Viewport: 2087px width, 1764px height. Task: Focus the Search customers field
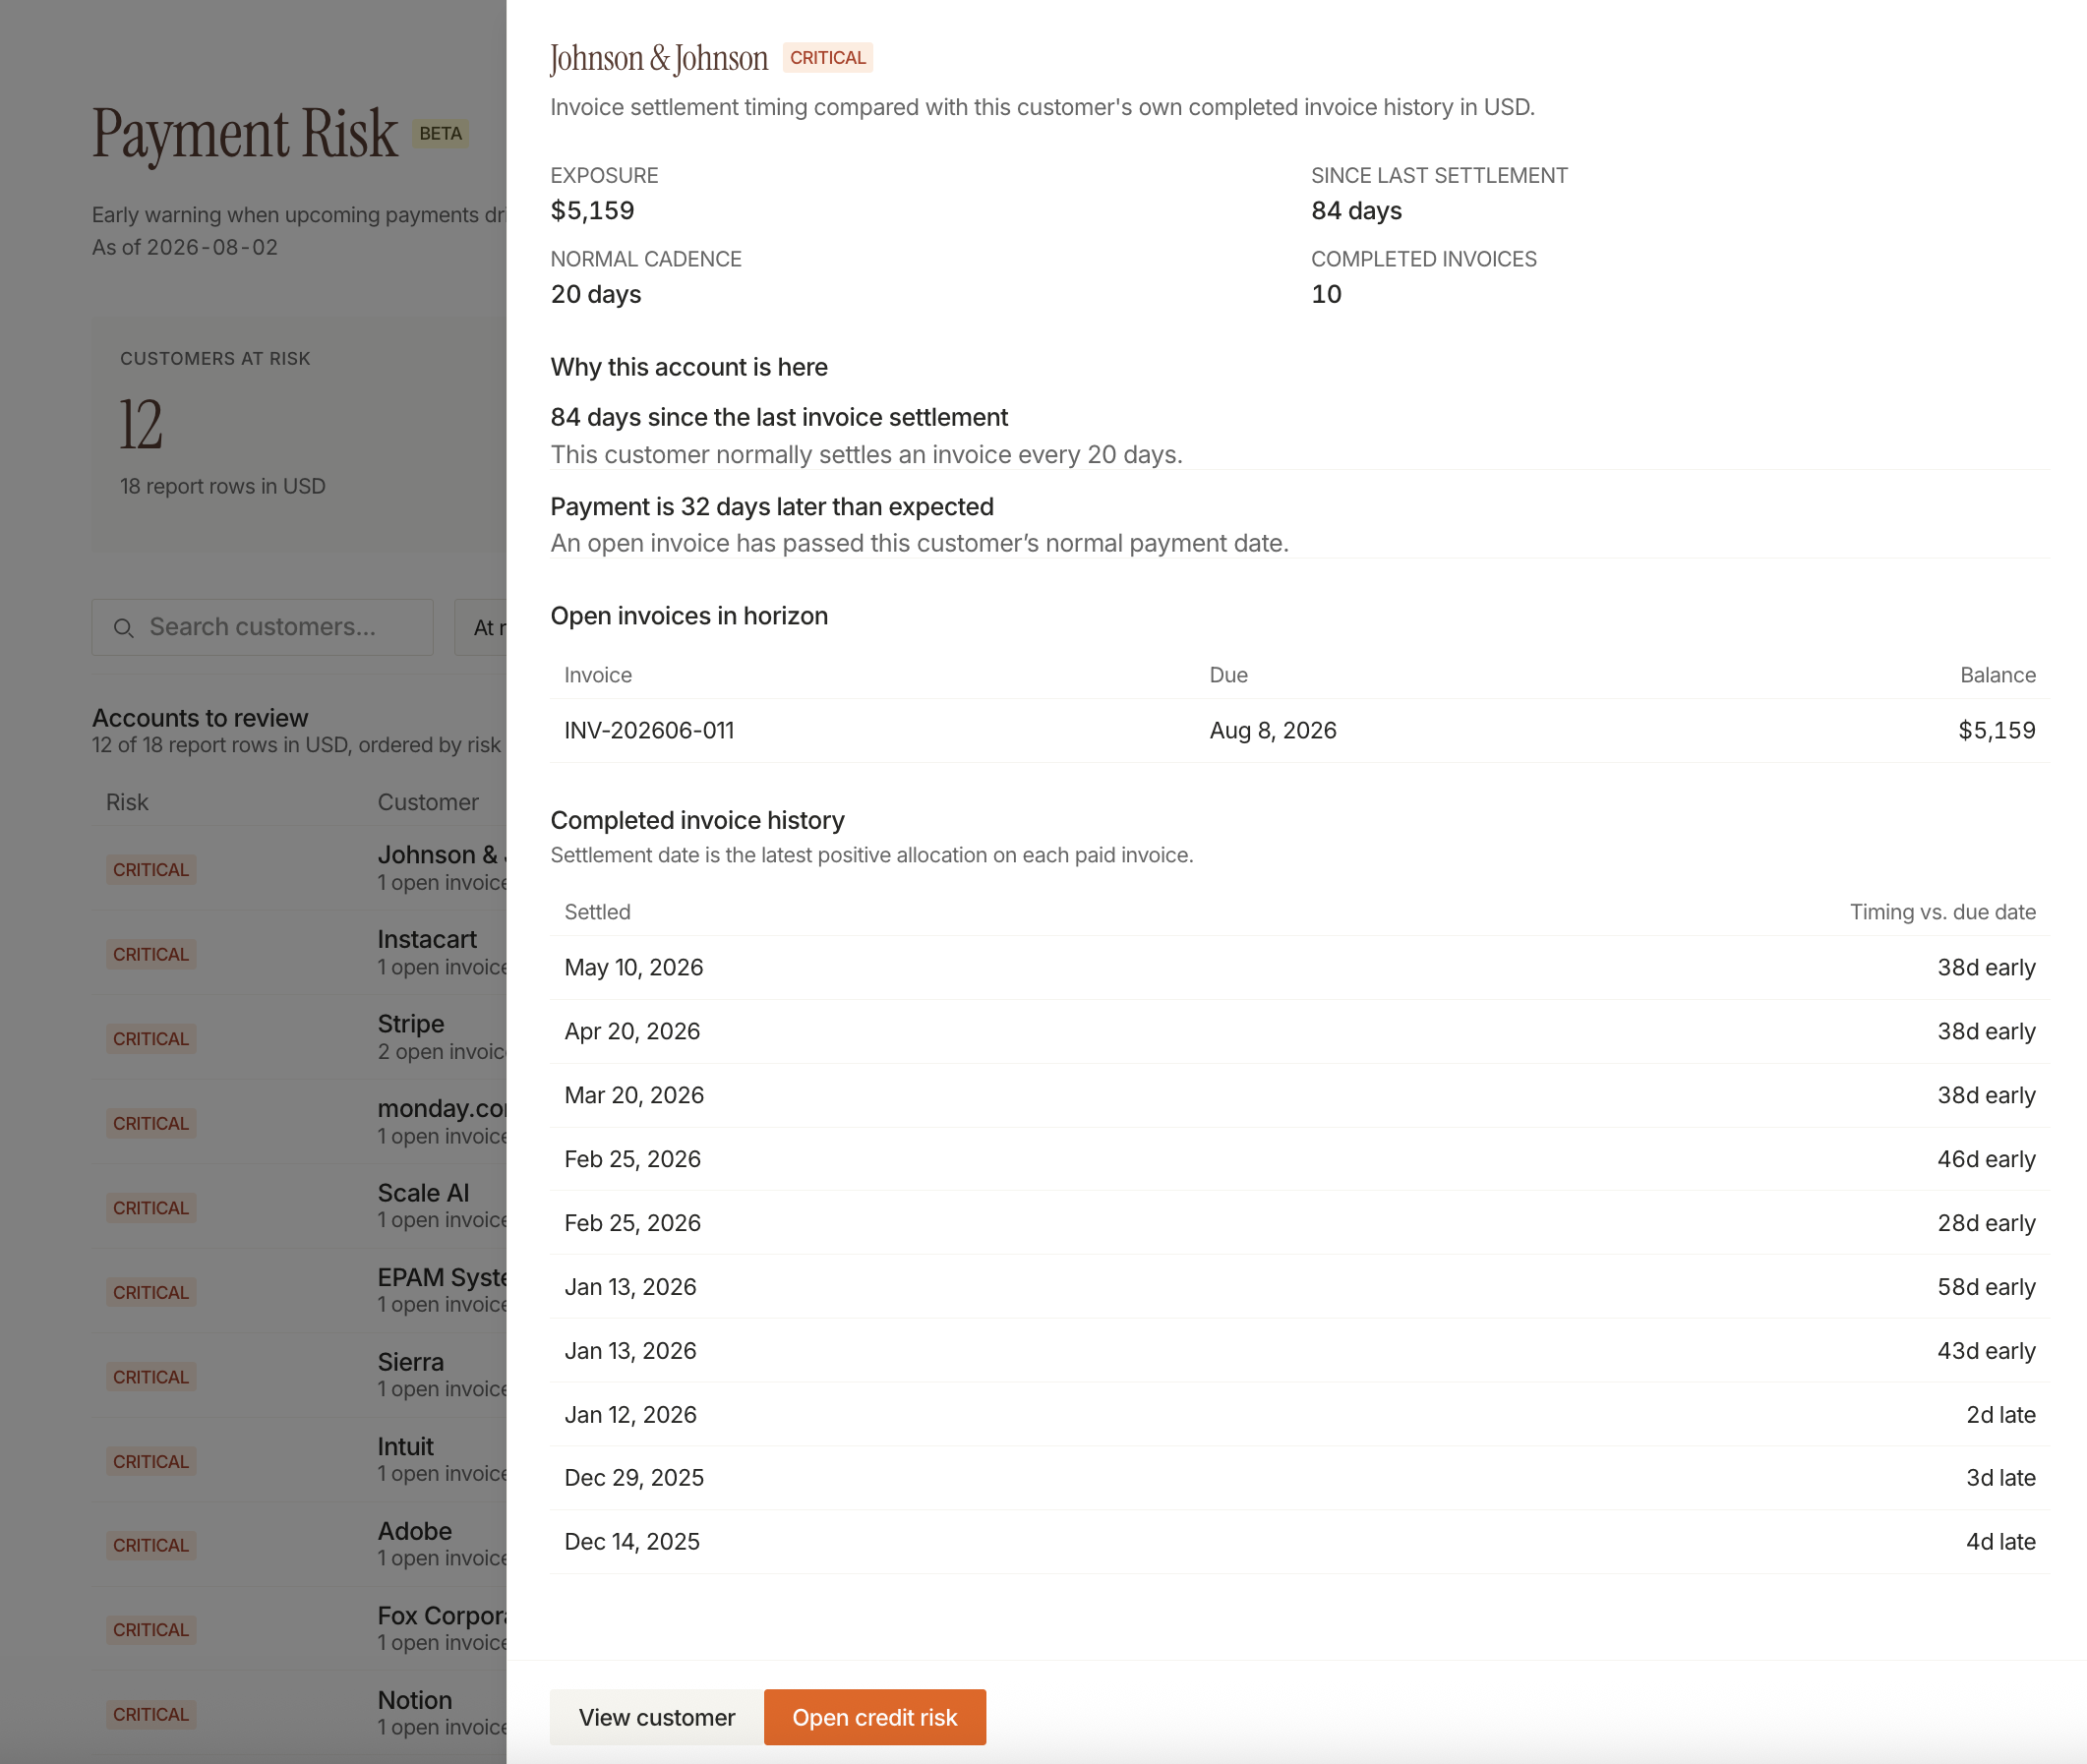(262, 627)
